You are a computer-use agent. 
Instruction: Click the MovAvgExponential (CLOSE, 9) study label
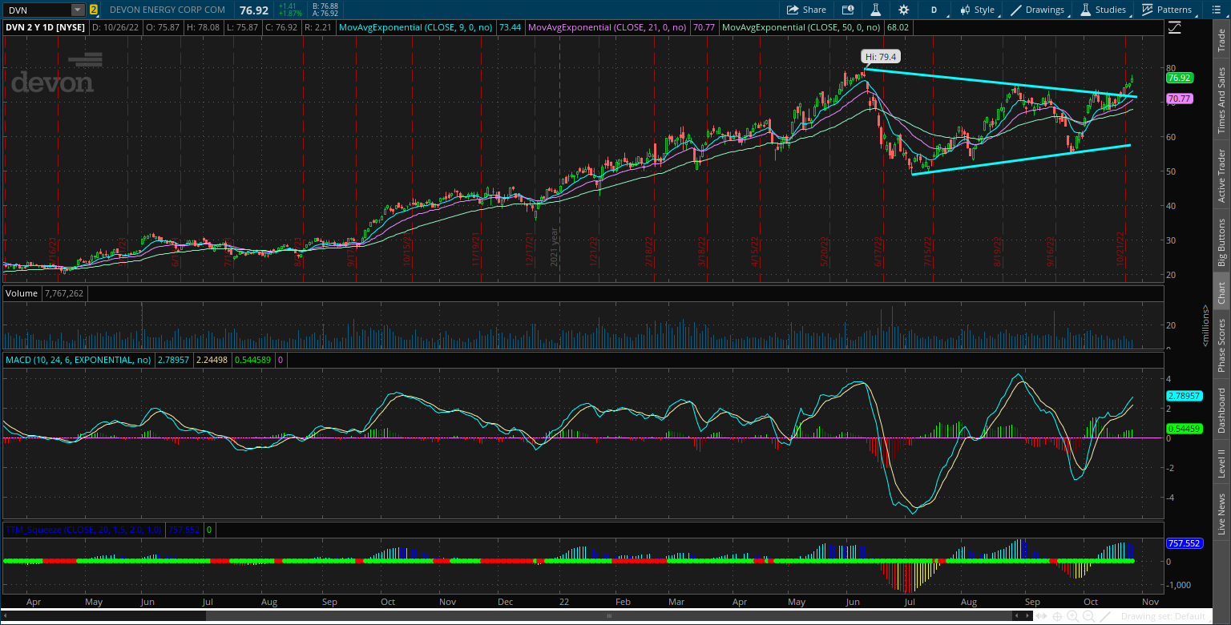click(417, 27)
